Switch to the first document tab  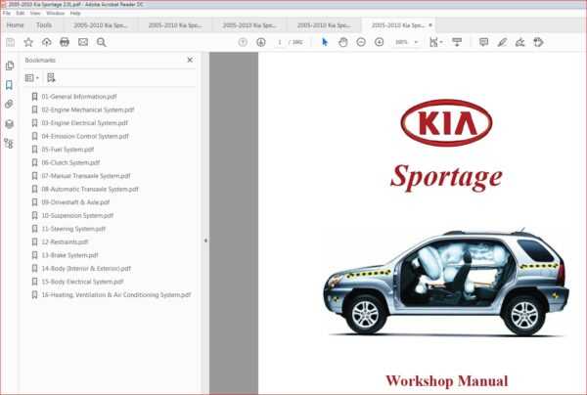pyautogui.click(x=101, y=25)
